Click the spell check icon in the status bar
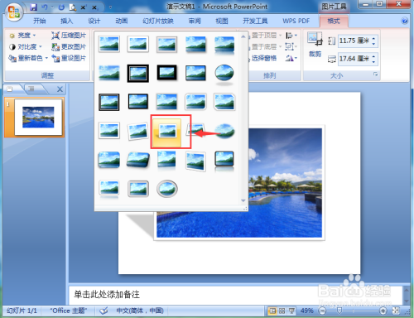 tap(103, 311)
